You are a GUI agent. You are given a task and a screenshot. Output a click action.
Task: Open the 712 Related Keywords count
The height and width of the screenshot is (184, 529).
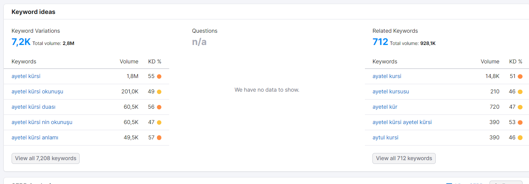coord(380,42)
